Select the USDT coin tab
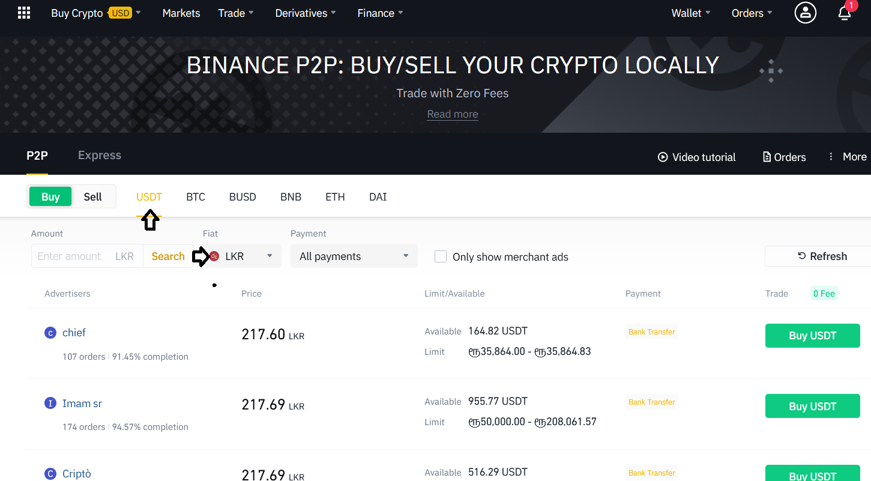 (x=149, y=196)
